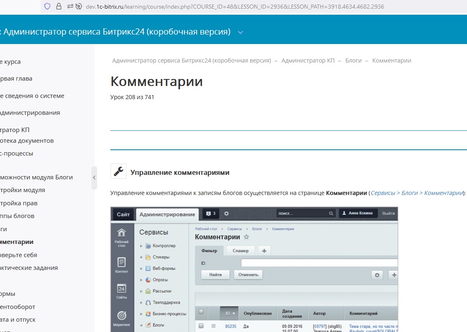
Task: Switch to the Сайт tab in screenshot
Action: coord(123,214)
